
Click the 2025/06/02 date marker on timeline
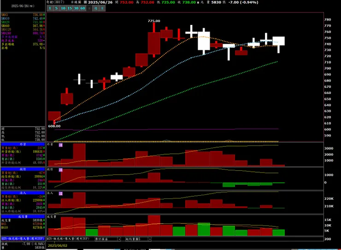pyautogui.click(x=58, y=245)
